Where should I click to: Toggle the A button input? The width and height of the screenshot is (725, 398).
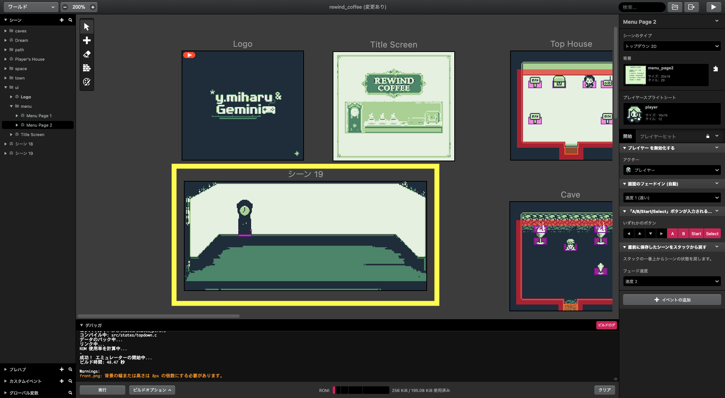[673, 234]
